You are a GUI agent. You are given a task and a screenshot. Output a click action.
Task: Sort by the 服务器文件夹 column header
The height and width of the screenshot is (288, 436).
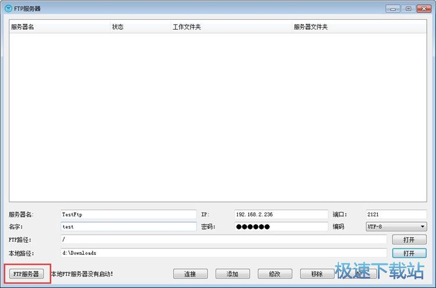(359, 27)
